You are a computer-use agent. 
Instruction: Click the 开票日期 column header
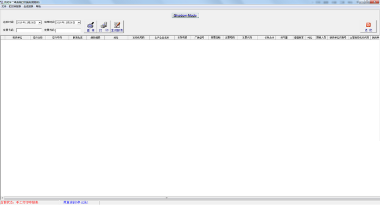click(216, 38)
